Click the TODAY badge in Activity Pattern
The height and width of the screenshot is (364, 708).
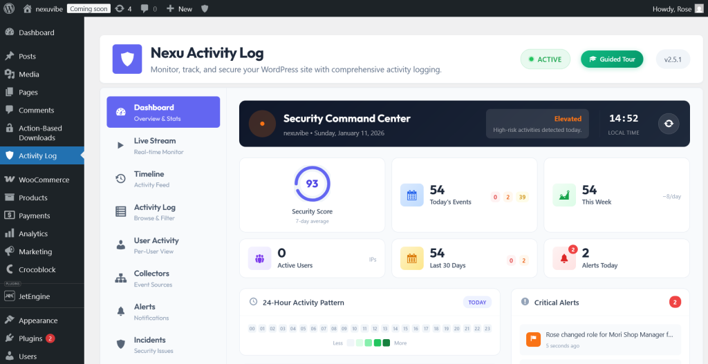[x=477, y=303]
